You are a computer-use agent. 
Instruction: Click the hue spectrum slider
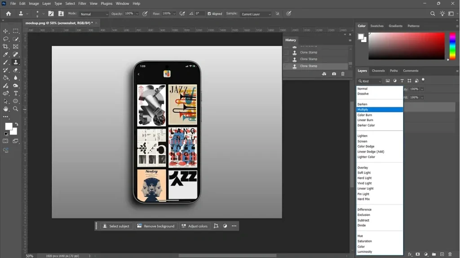tap(453, 46)
